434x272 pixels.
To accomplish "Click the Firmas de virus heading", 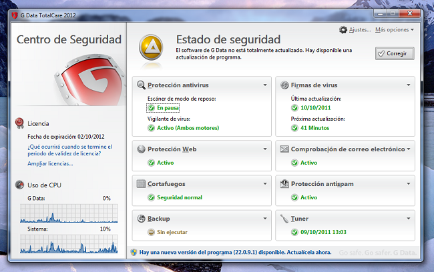I will click(x=314, y=85).
